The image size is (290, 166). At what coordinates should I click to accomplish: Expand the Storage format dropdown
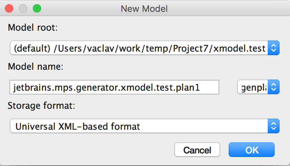click(139, 126)
